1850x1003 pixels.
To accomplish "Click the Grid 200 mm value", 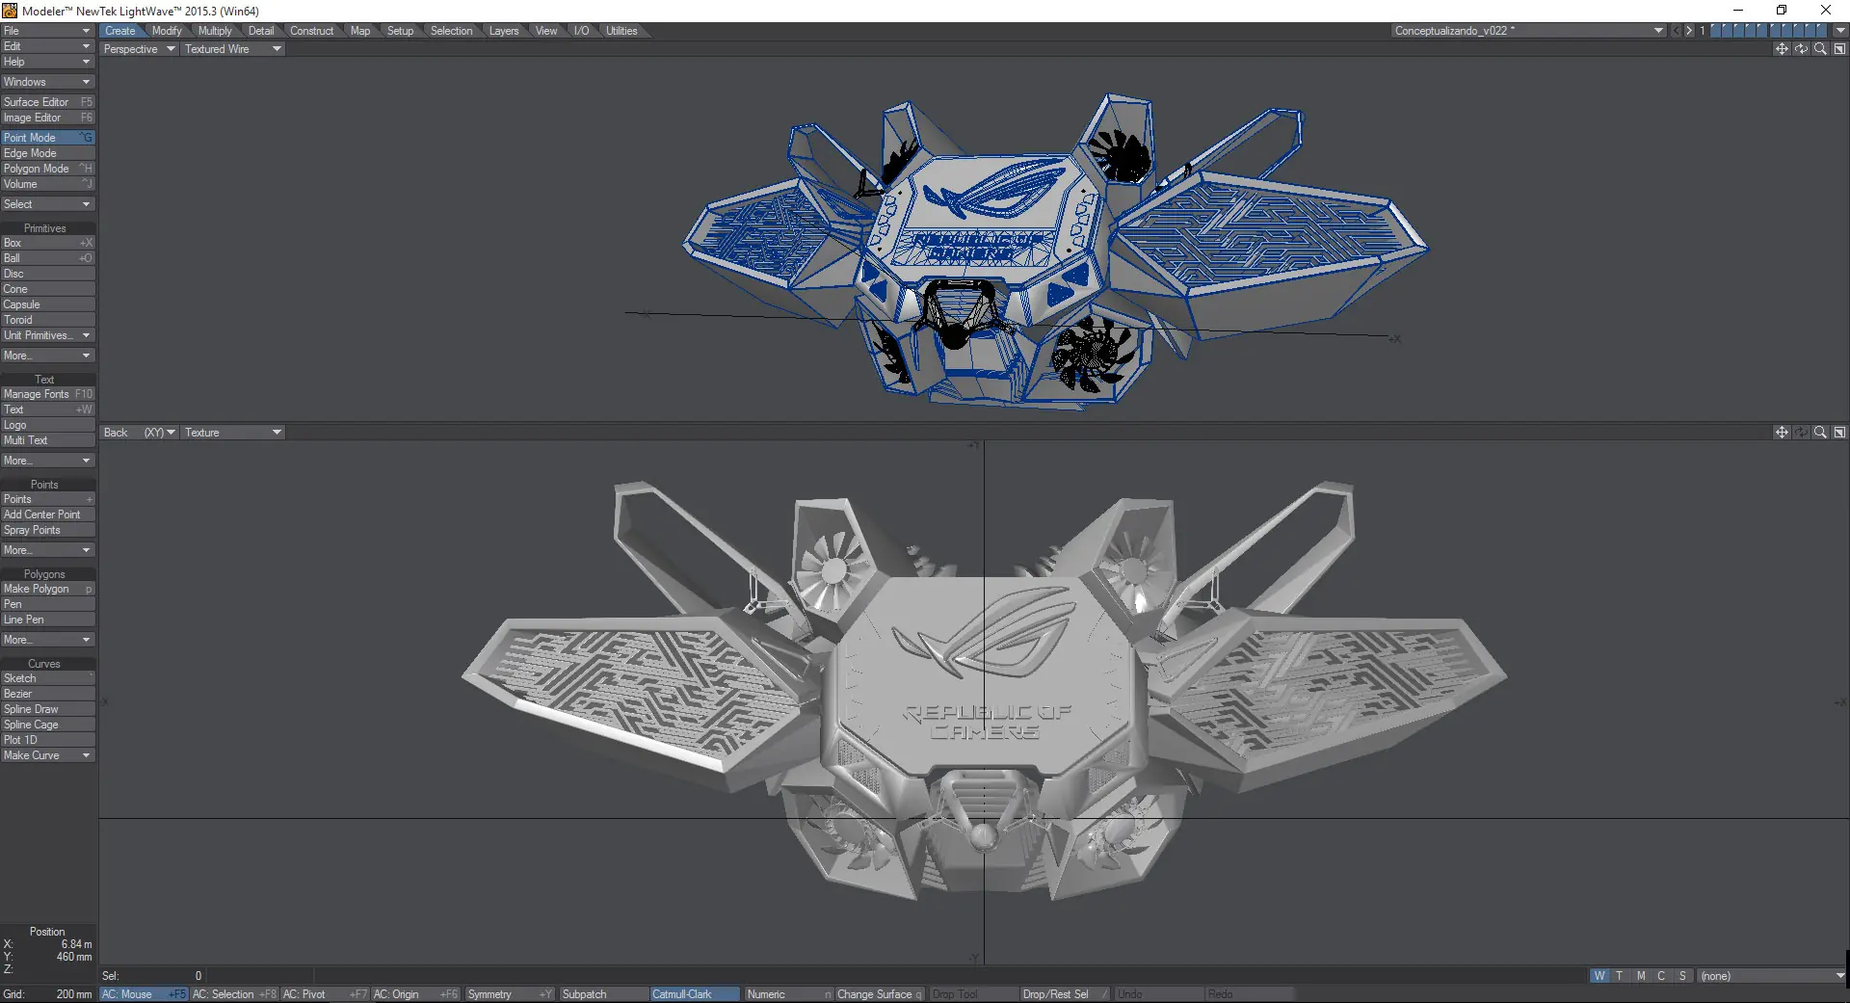I will (73, 994).
